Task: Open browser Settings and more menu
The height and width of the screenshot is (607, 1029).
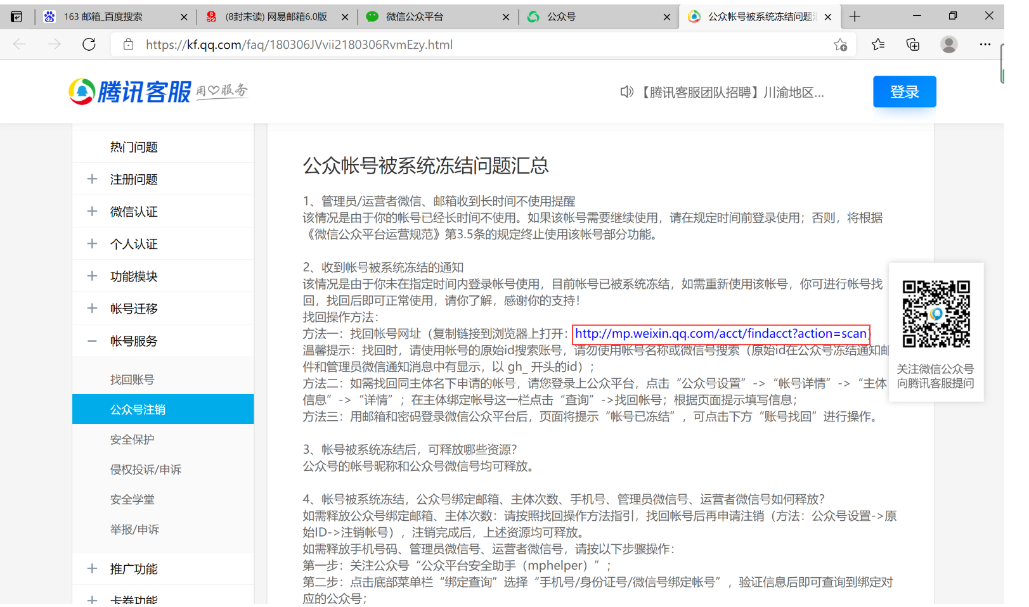Action: [x=985, y=44]
